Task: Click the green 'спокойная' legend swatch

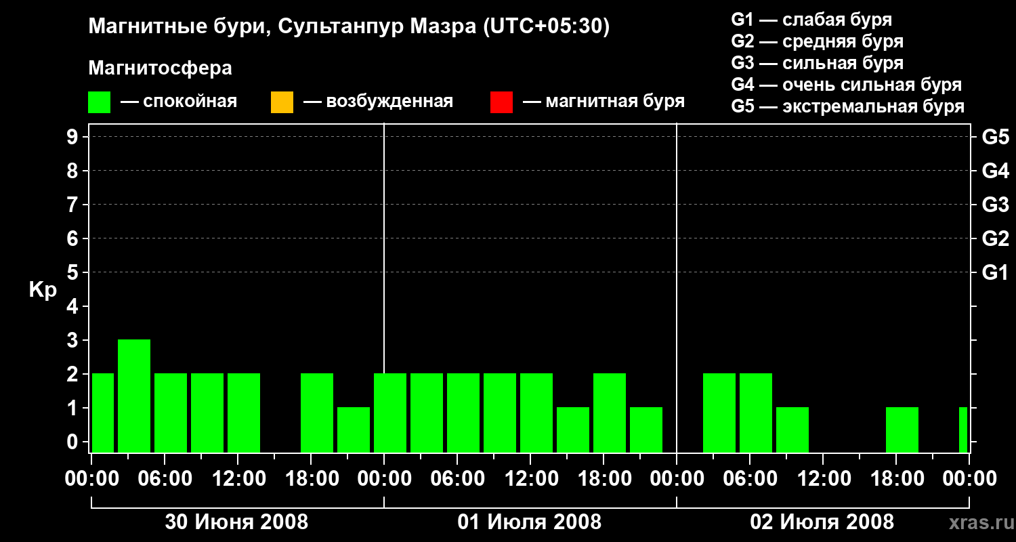Action: pyautogui.click(x=99, y=102)
